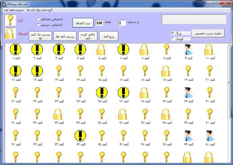Viewport: 233px width, 165px height.
Task: Click the تنظیم ترتیب تخصیص button
Action: 208,33
